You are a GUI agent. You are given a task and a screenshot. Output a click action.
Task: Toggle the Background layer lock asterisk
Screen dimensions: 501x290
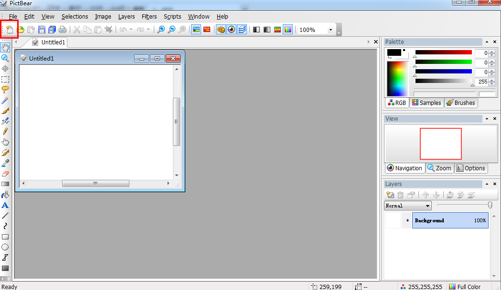(x=407, y=220)
